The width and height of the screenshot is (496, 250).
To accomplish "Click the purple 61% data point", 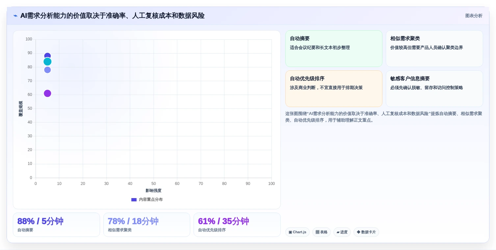I will [47, 93].
